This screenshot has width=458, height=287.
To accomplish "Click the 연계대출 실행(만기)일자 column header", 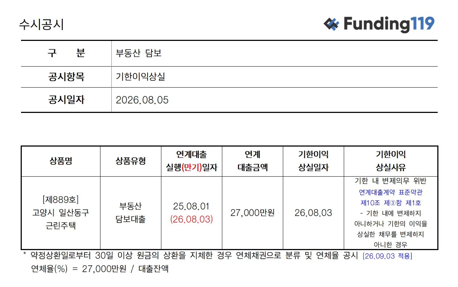I will coord(191,161).
